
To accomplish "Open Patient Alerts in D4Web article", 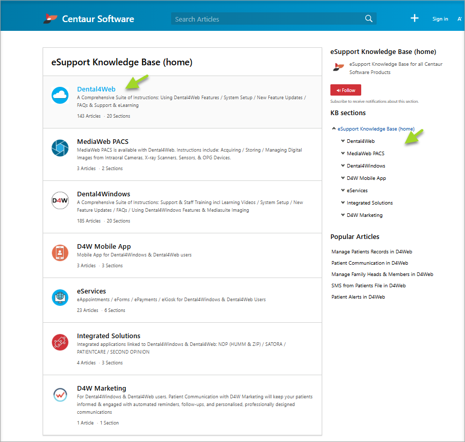I will point(358,297).
